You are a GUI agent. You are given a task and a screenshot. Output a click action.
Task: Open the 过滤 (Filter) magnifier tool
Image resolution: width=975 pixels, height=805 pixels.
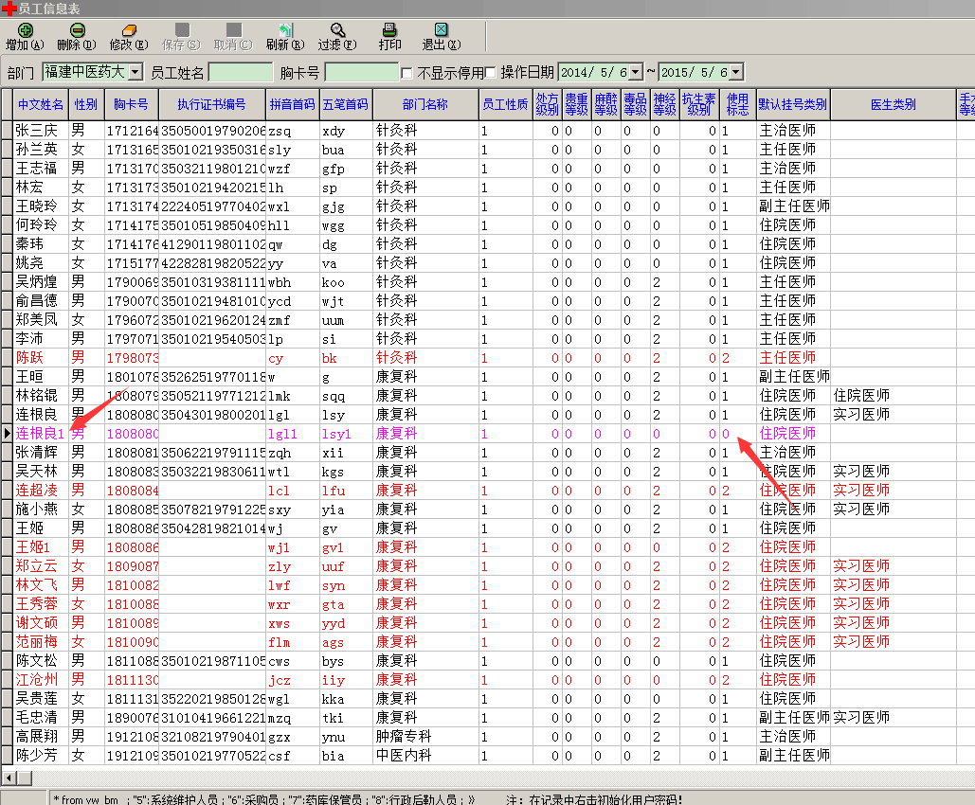point(336,31)
